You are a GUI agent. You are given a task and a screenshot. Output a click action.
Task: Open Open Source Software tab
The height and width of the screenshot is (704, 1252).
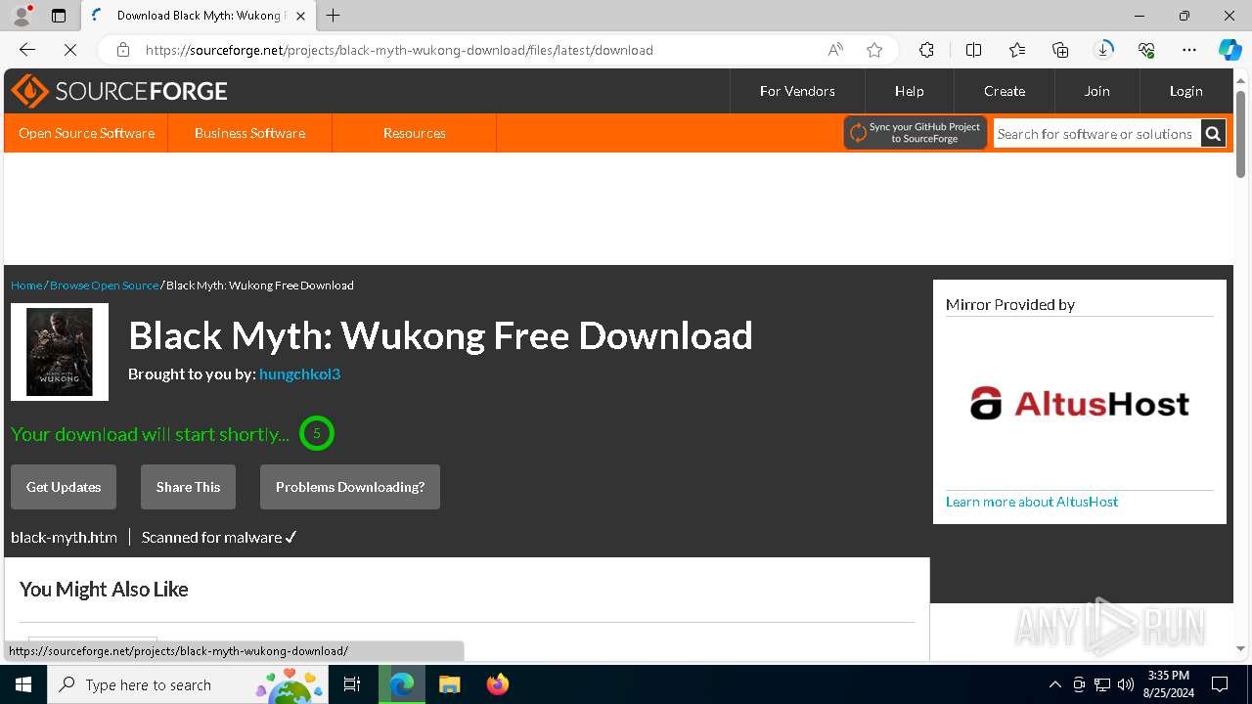86,133
